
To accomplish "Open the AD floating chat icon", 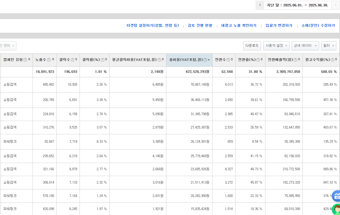I will tap(337, 196).
